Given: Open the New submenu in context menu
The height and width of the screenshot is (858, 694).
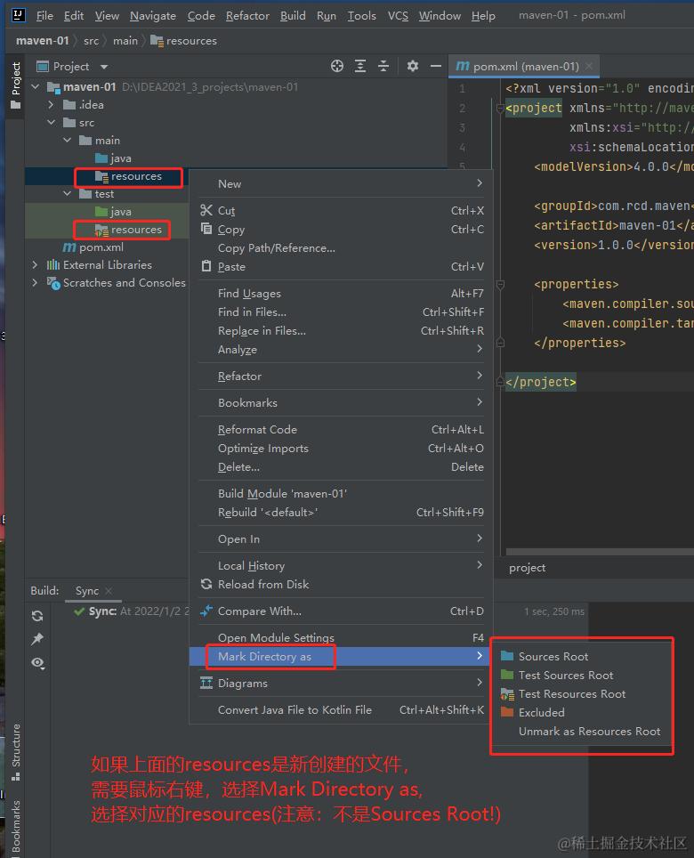Looking at the screenshot, I should point(341,184).
